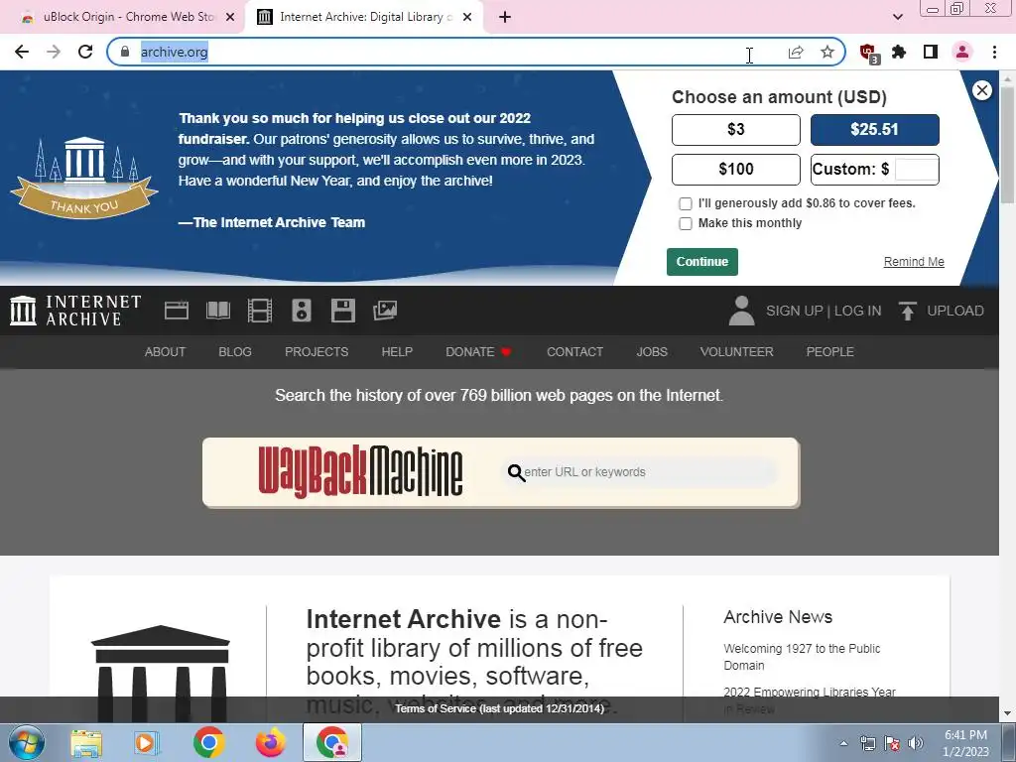This screenshot has height=762, width=1016.
Task: Choose the $100 donation amount
Action: click(x=736, y=169)
